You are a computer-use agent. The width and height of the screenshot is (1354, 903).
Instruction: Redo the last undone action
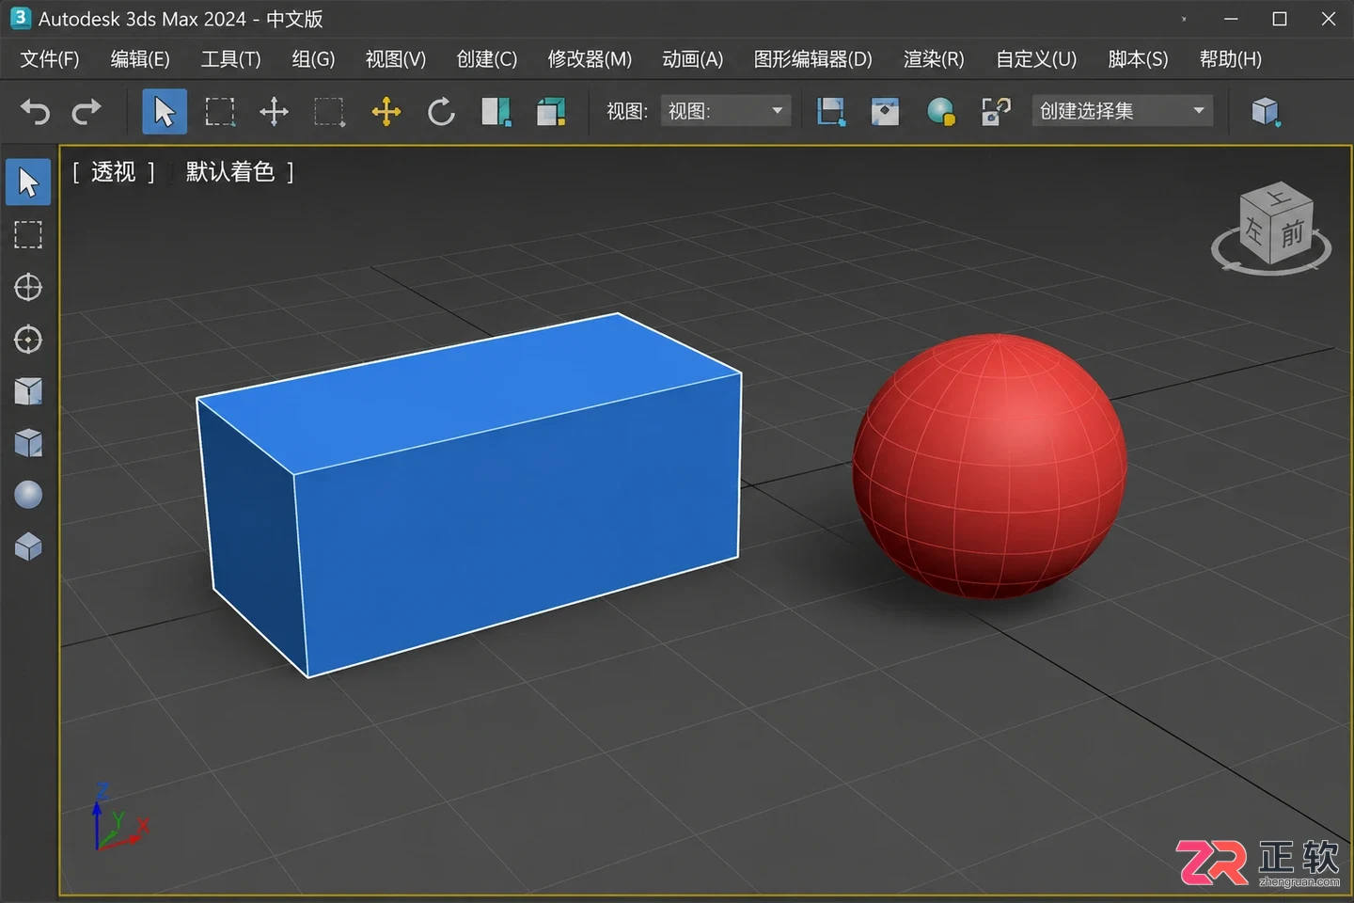[x=87, y=112]
